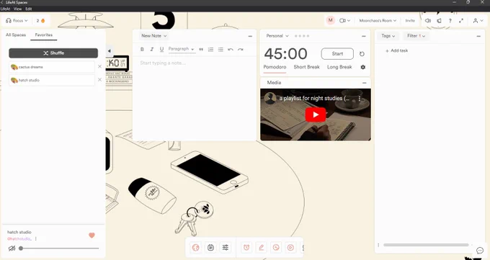
Task: Apply italic formatting in note toolbar
Action: (152, 50)
